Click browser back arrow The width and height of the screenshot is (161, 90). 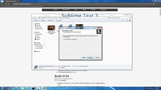(2, 4)
